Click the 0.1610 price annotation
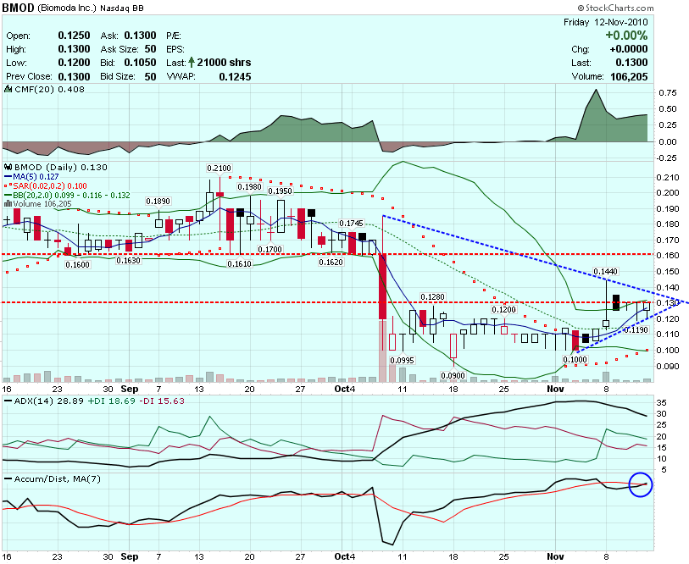689x564 pixels. point(240,263)
